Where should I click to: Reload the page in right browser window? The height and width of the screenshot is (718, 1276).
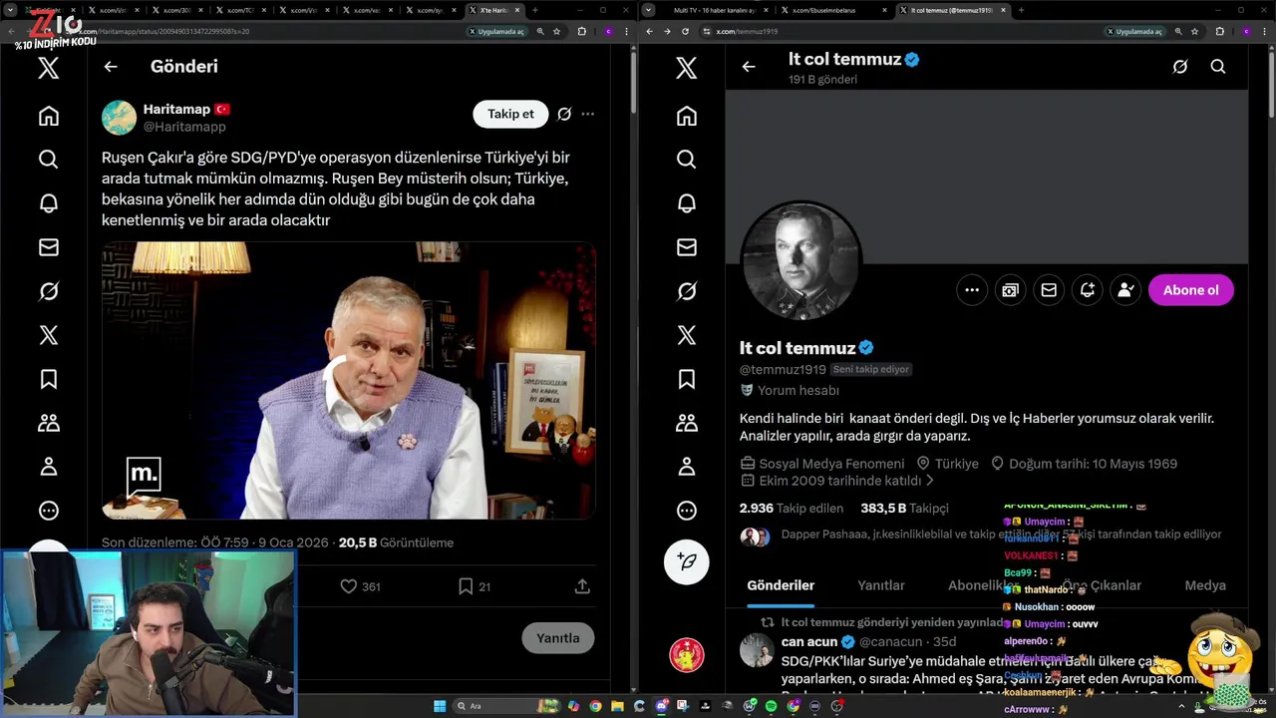pos(685,31)
